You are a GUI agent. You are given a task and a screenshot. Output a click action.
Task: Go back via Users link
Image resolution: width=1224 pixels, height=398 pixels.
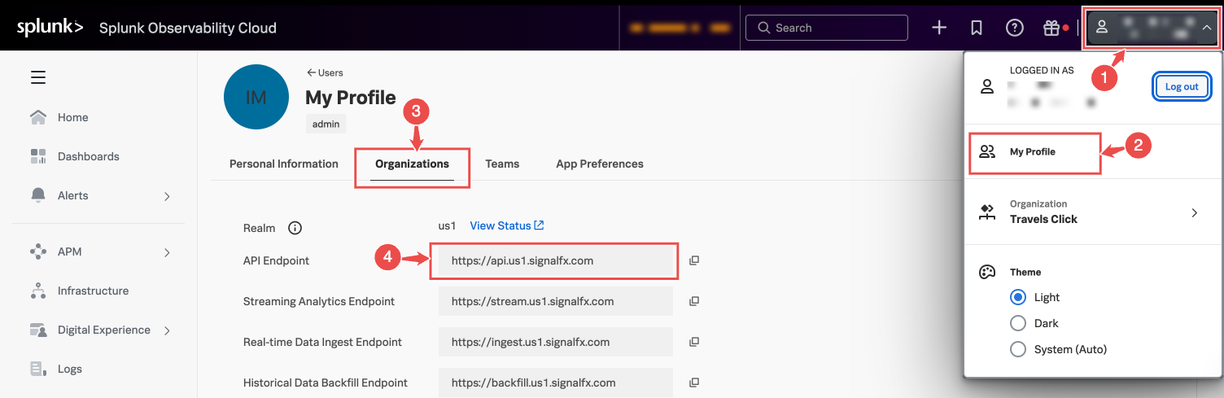click(x=325, y=72)
